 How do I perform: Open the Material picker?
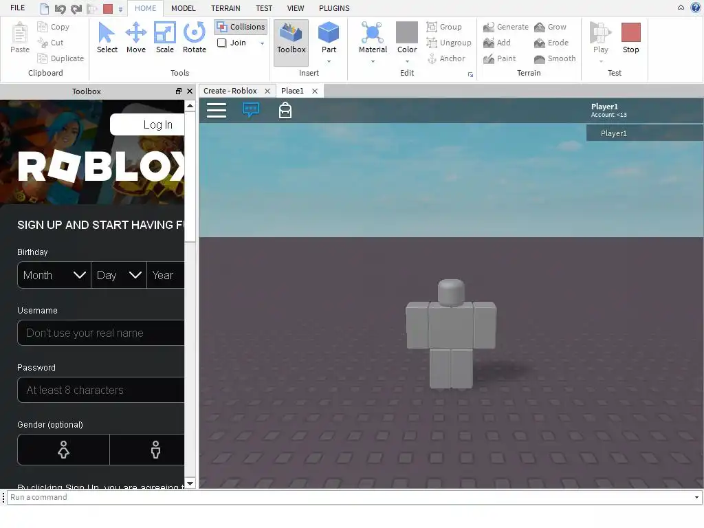coord(373,38)
